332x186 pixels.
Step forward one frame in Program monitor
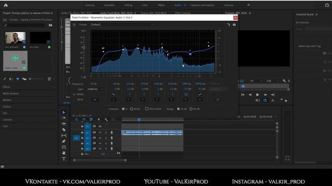[265, 95]
